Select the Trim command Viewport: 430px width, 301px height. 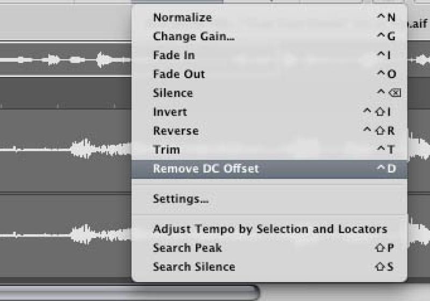[166, 149]
